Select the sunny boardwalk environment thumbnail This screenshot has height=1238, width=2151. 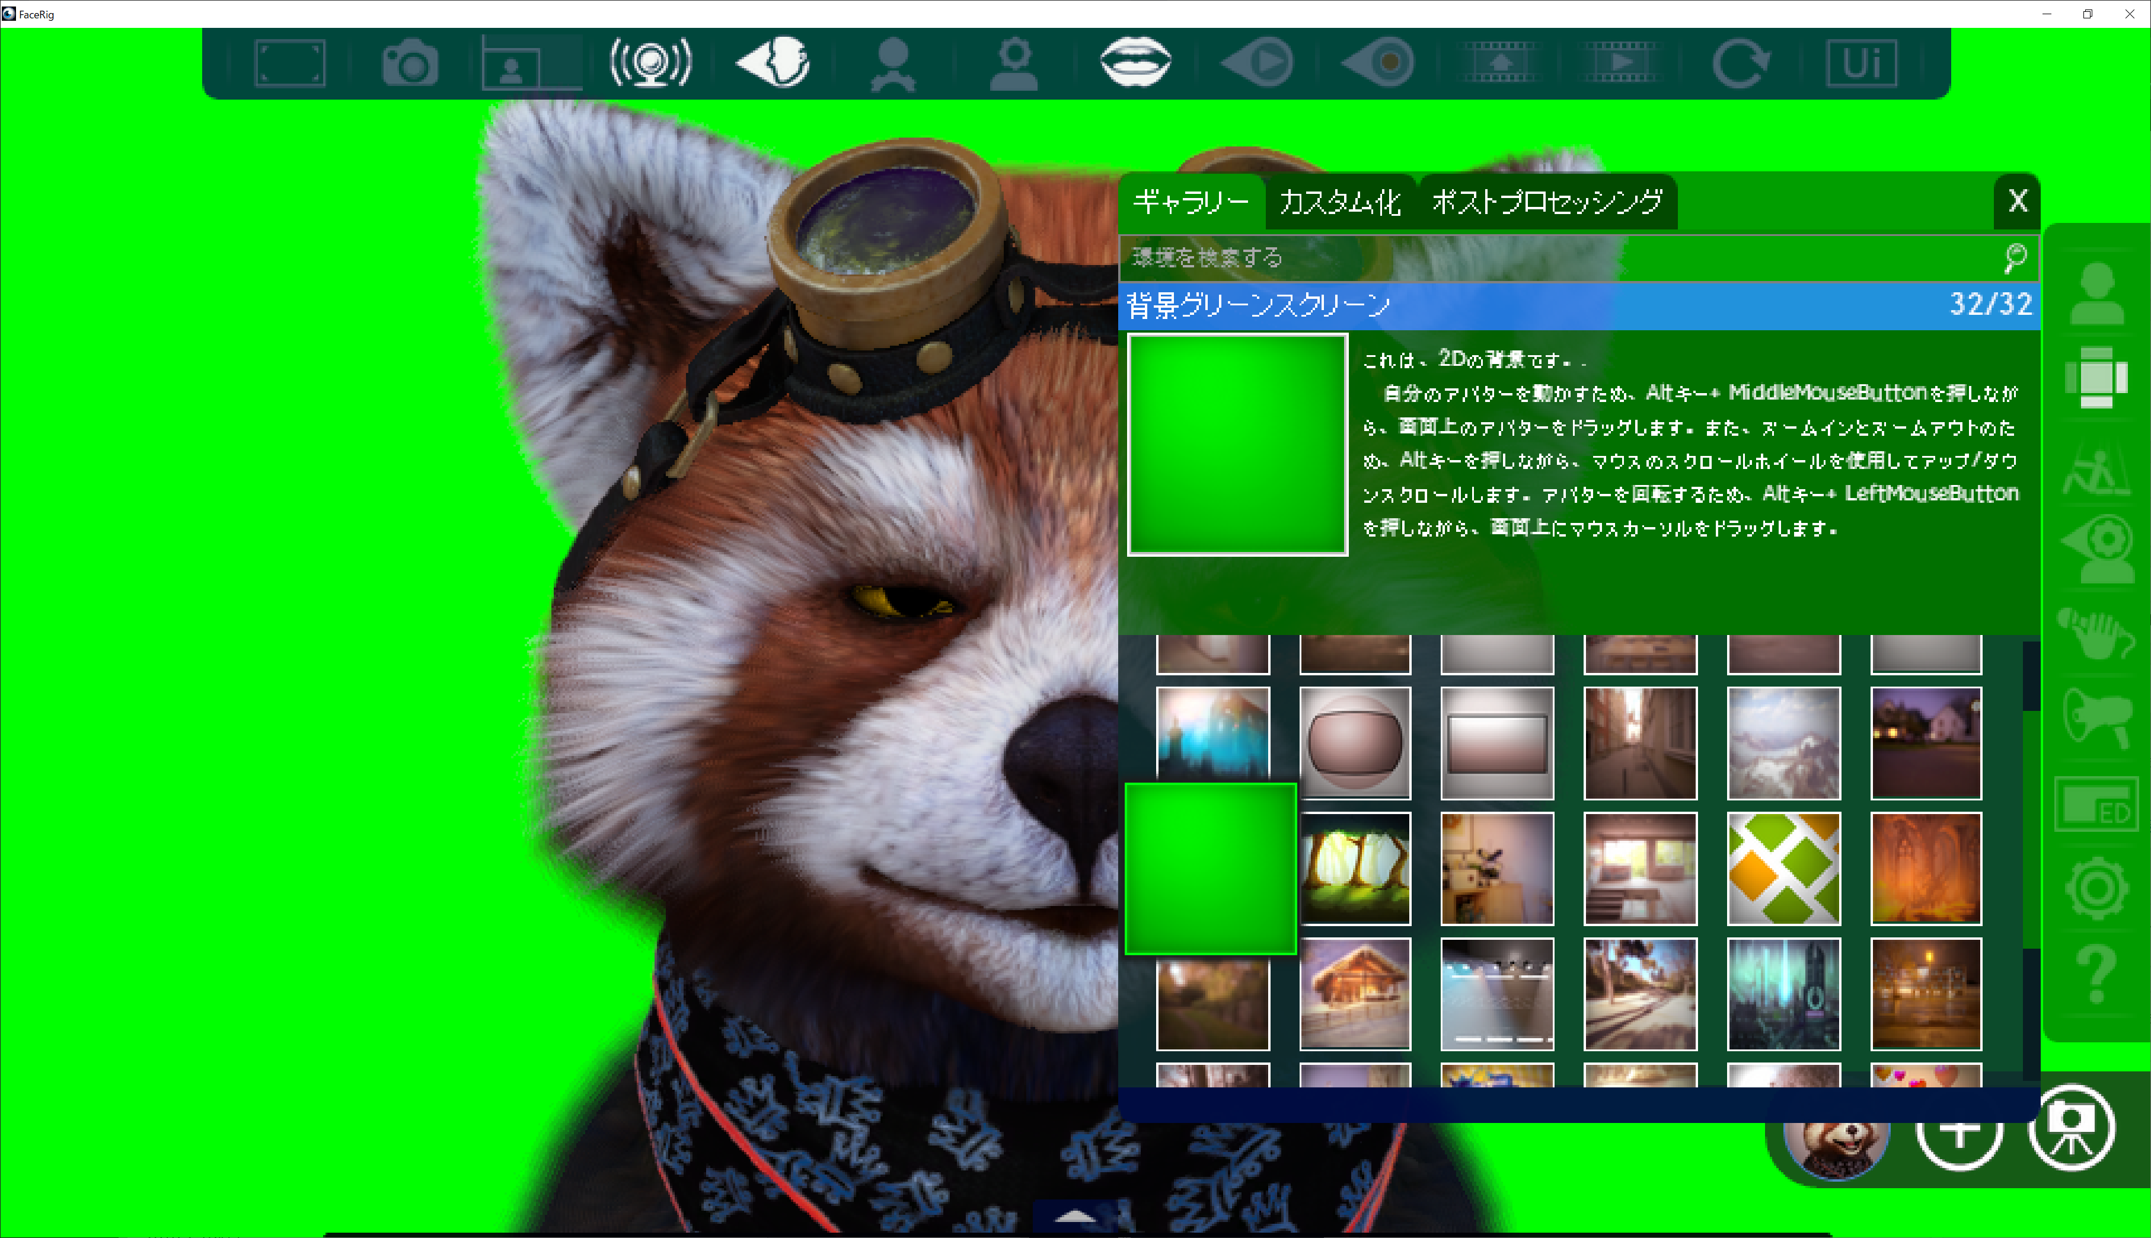coord(1640,994)
